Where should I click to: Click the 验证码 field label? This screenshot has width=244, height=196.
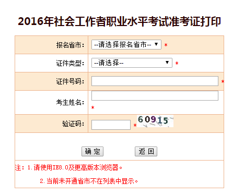73,124
